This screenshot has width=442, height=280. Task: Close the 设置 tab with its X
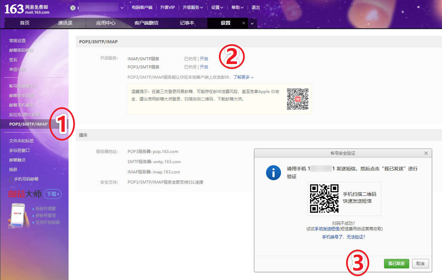244,23
